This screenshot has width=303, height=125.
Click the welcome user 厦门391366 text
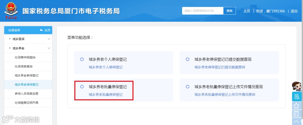pos(270,11)
